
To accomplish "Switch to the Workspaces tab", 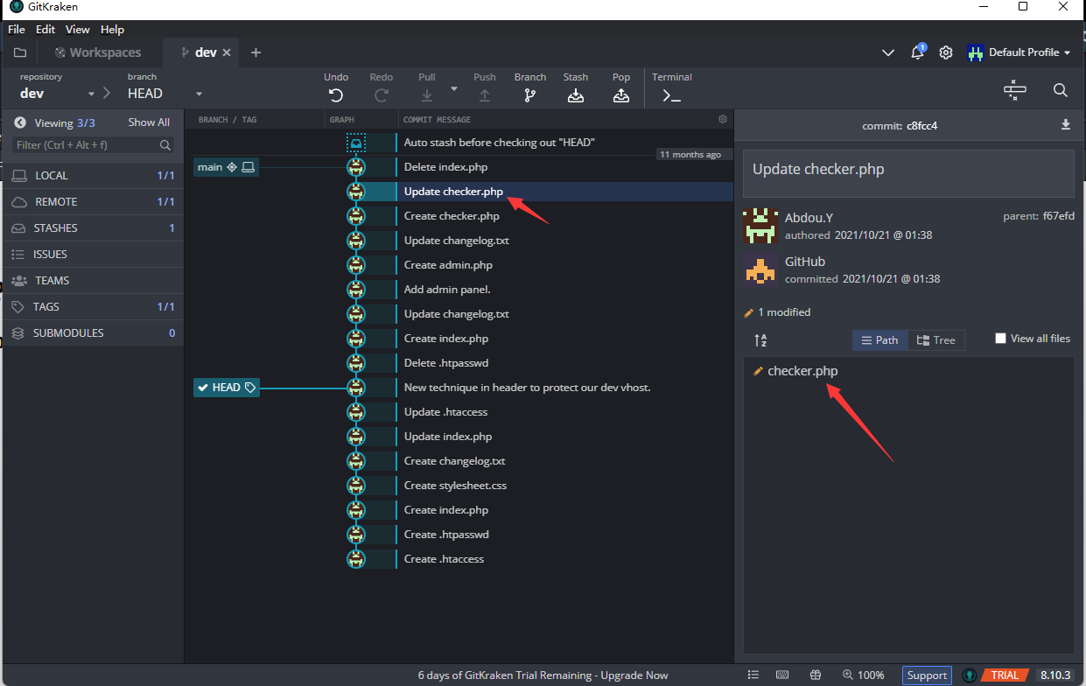I will tap(97, 52).
